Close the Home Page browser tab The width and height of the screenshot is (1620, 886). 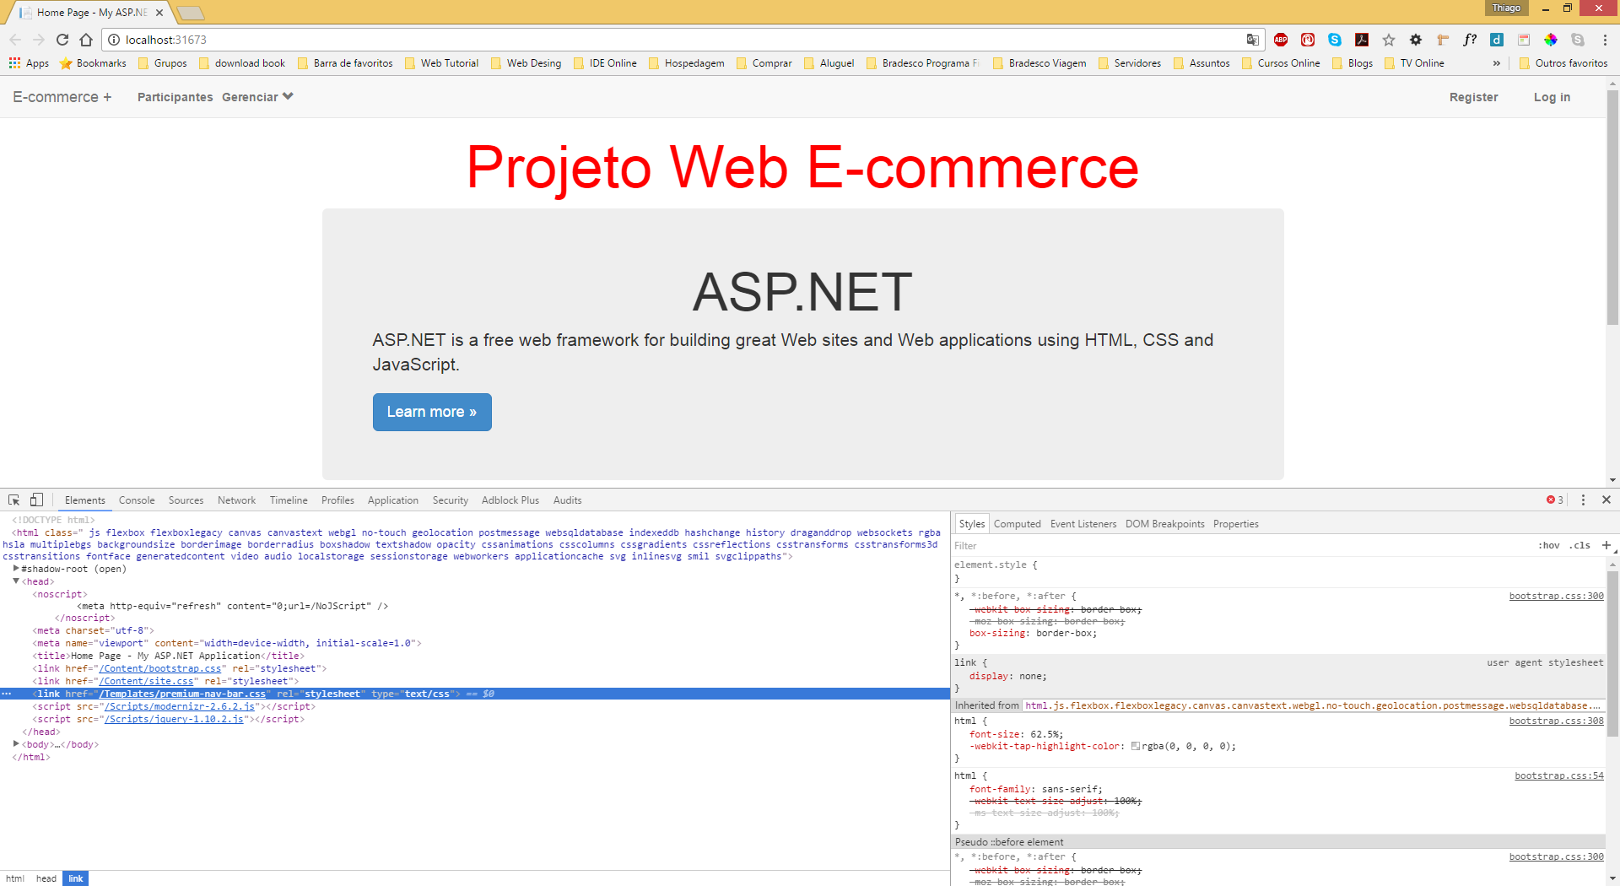159,13
